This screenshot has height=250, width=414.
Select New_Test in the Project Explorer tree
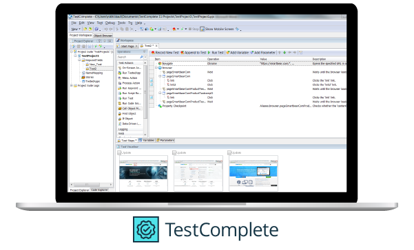pos(96,65)
